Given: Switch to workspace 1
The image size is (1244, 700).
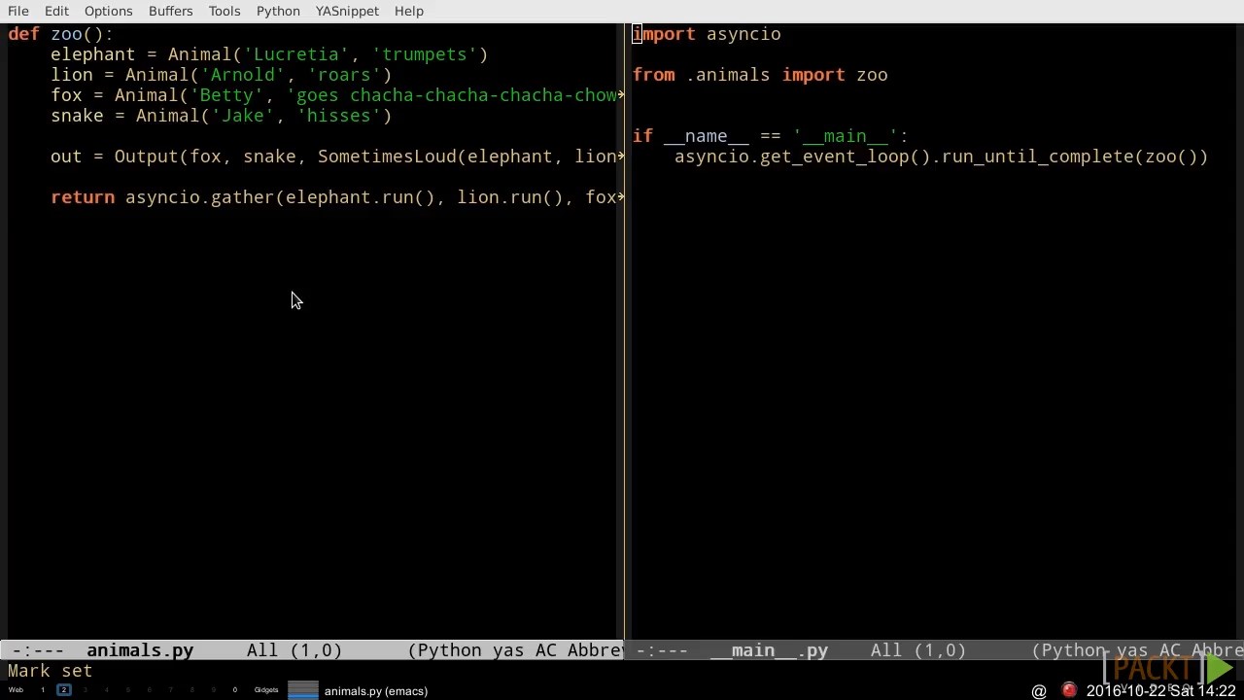Looking at the screenshot, I should coord(42,690).
